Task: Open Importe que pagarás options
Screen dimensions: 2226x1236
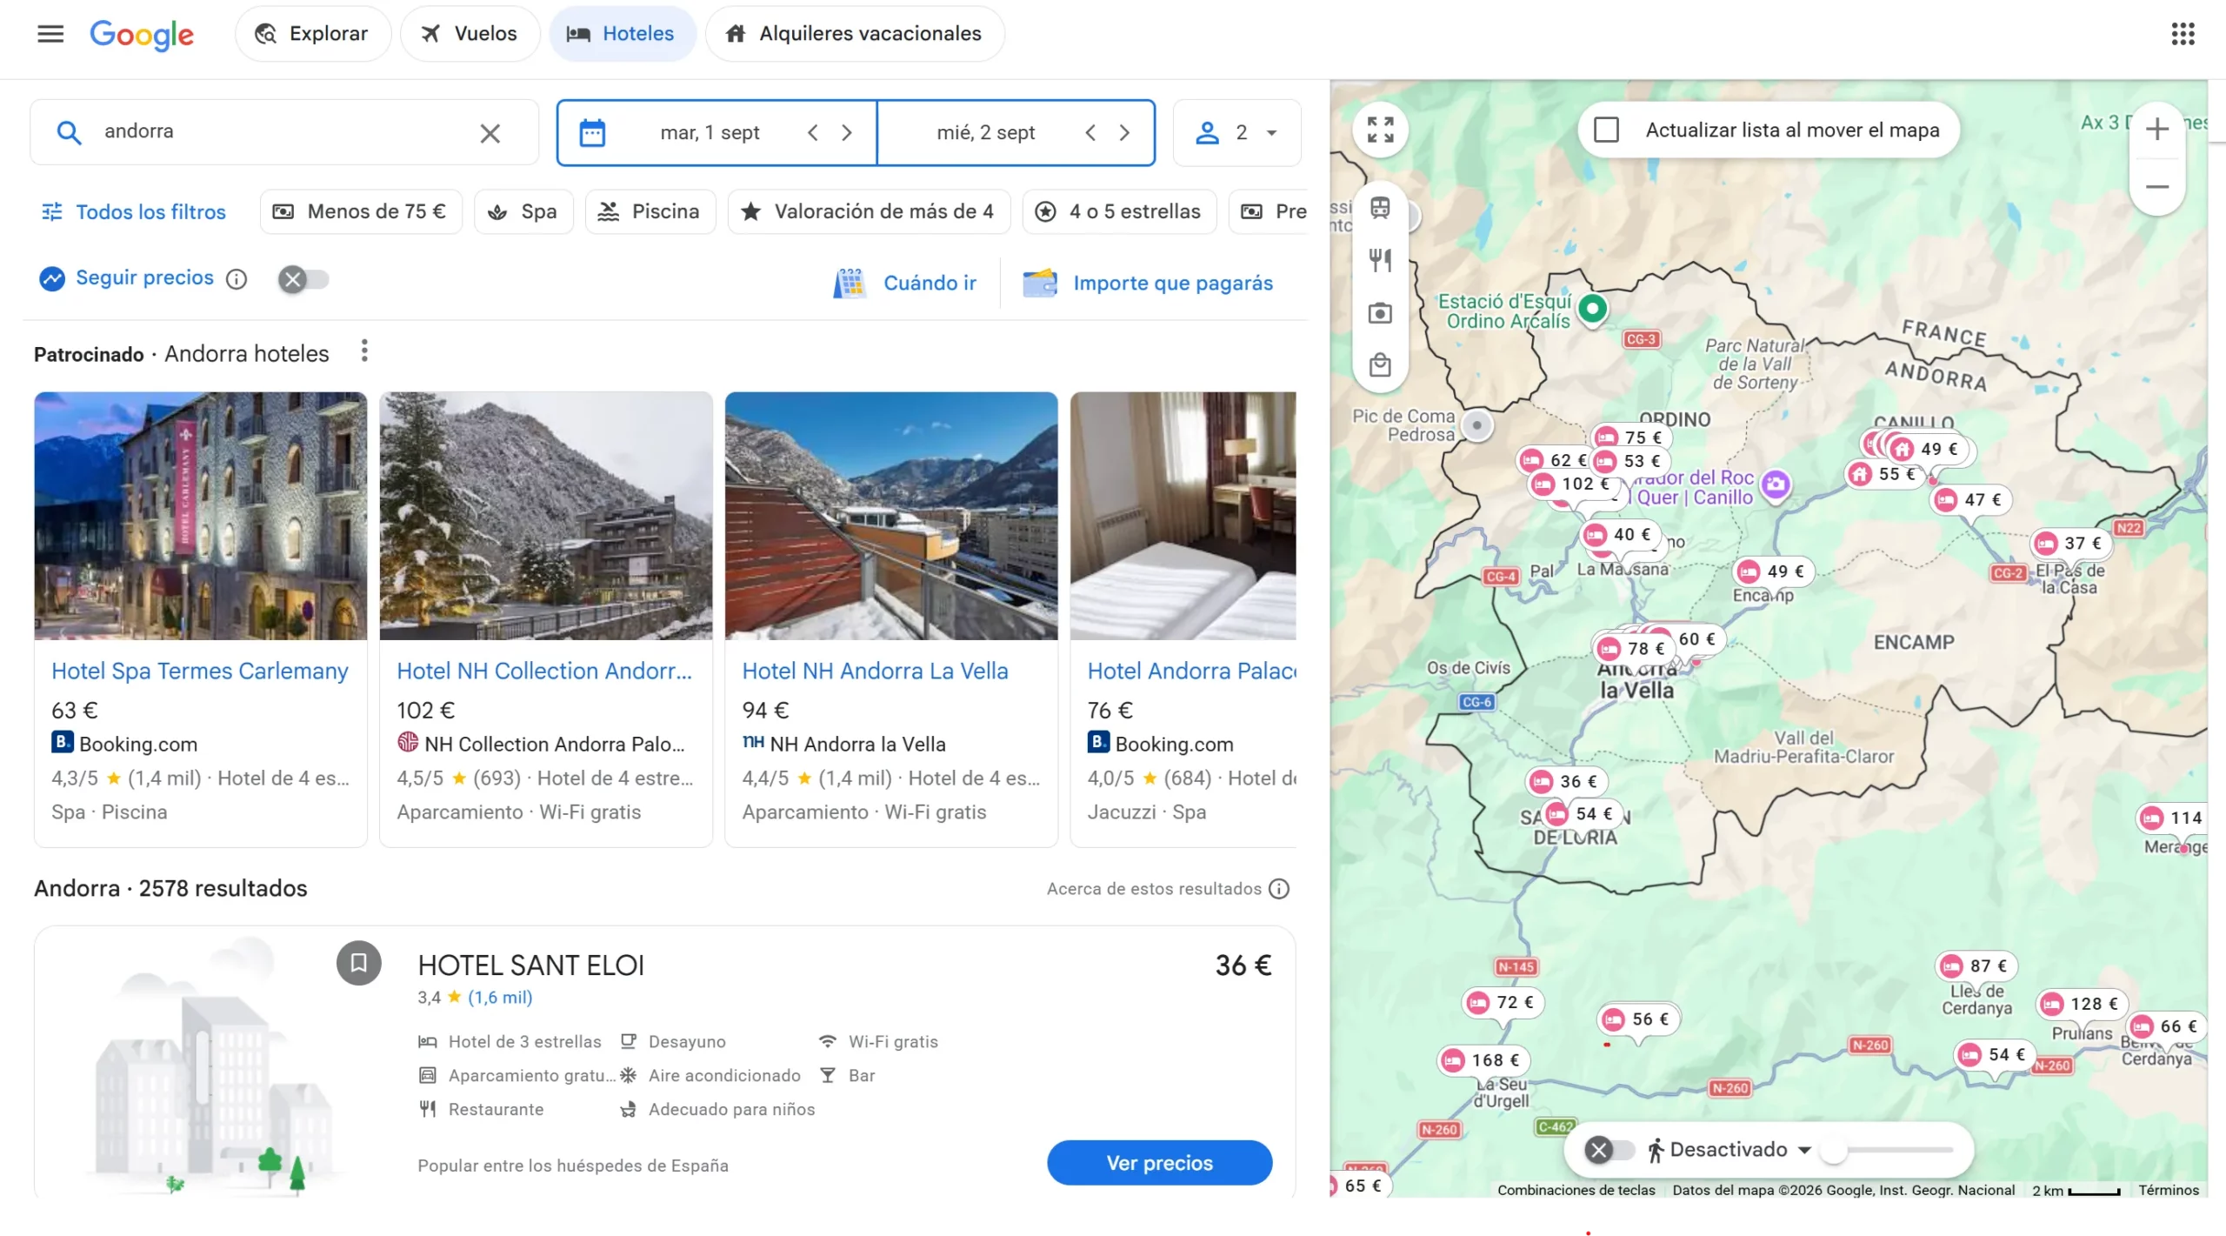Action: tap(1148, 284)
